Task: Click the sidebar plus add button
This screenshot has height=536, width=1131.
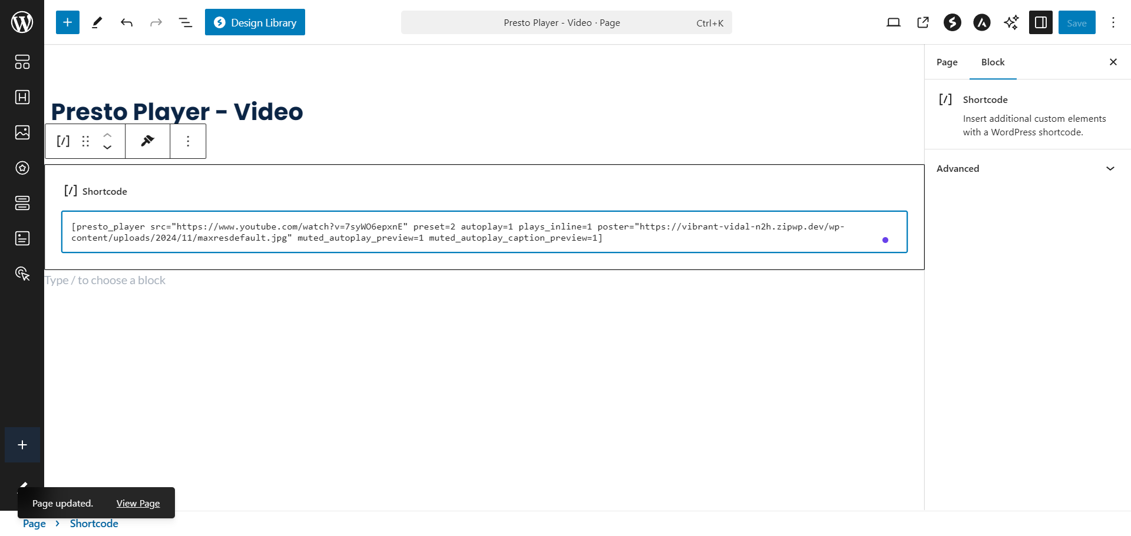Action: pyautogui.click(x=22, y=445)
